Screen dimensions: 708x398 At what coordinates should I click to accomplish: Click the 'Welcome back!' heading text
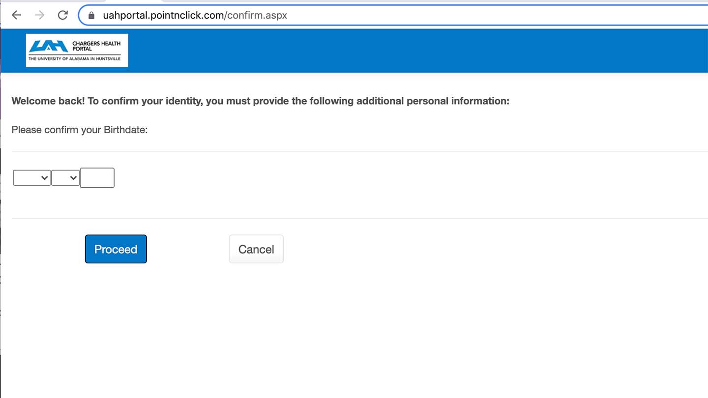tap(48, 101)
